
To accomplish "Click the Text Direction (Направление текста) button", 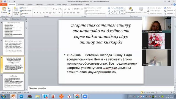I will tap(93, 8).
